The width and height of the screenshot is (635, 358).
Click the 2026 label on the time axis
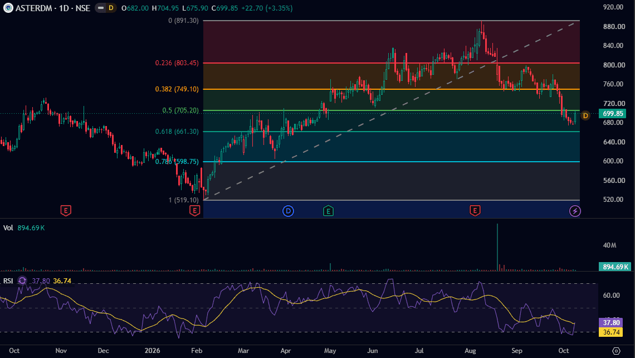click(x=152, y=351)
